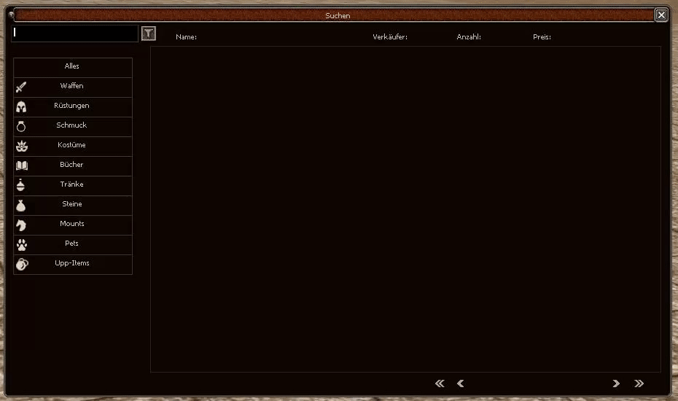Focus the item search text field
This screenshot has height=401, width=678.
click(74, 34)
